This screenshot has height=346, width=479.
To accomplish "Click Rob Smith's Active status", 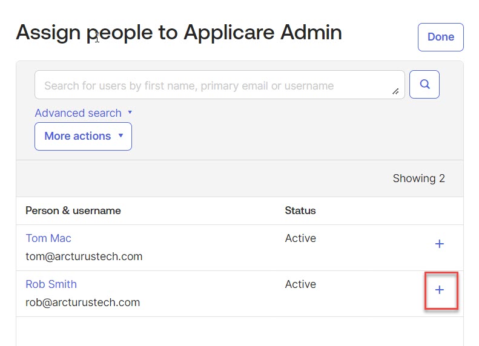I will [x=300, y=284].
